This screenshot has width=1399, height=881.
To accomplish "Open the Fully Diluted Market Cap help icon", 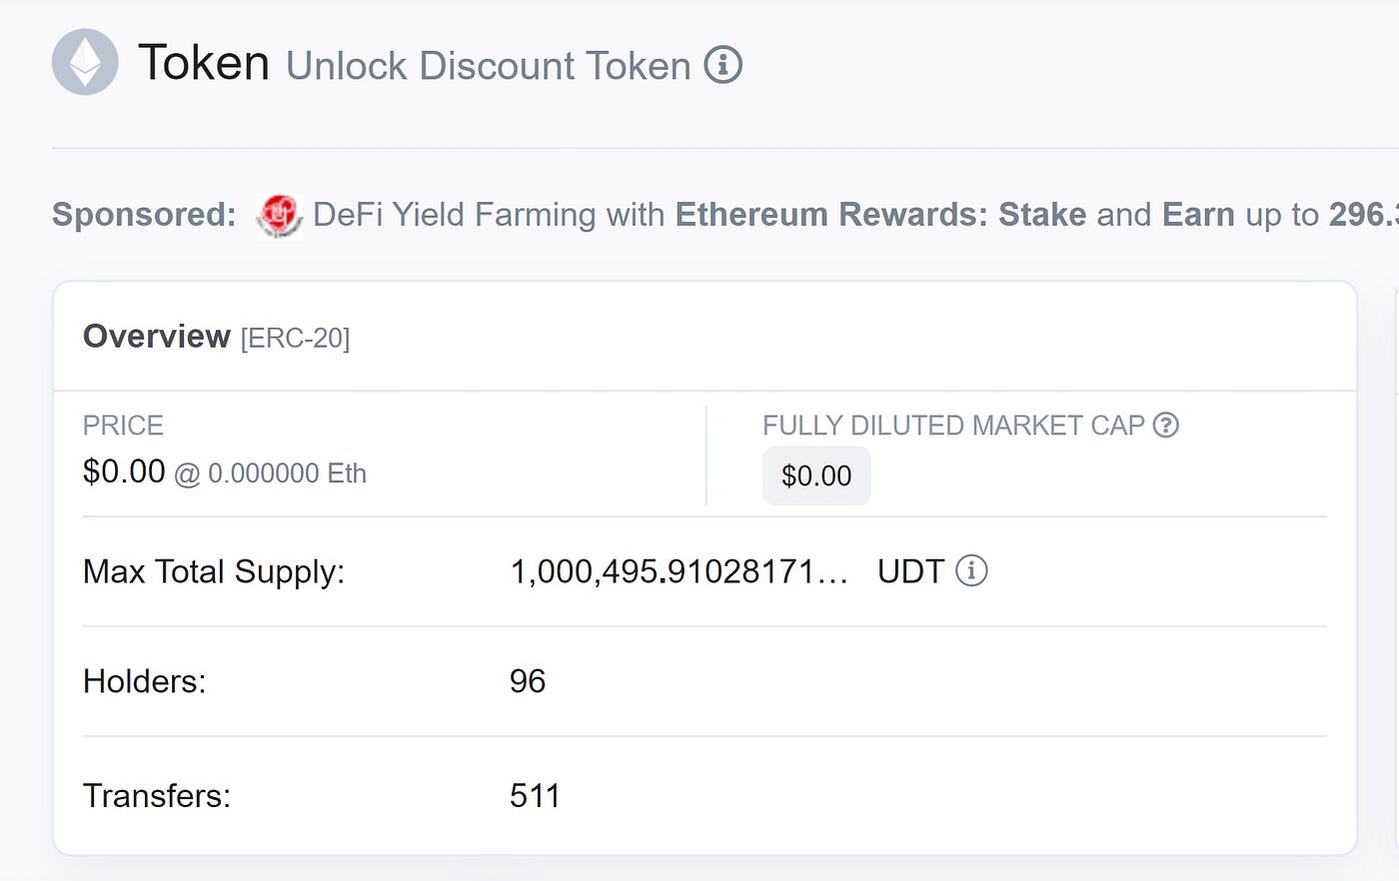I will click(1166, 425).
